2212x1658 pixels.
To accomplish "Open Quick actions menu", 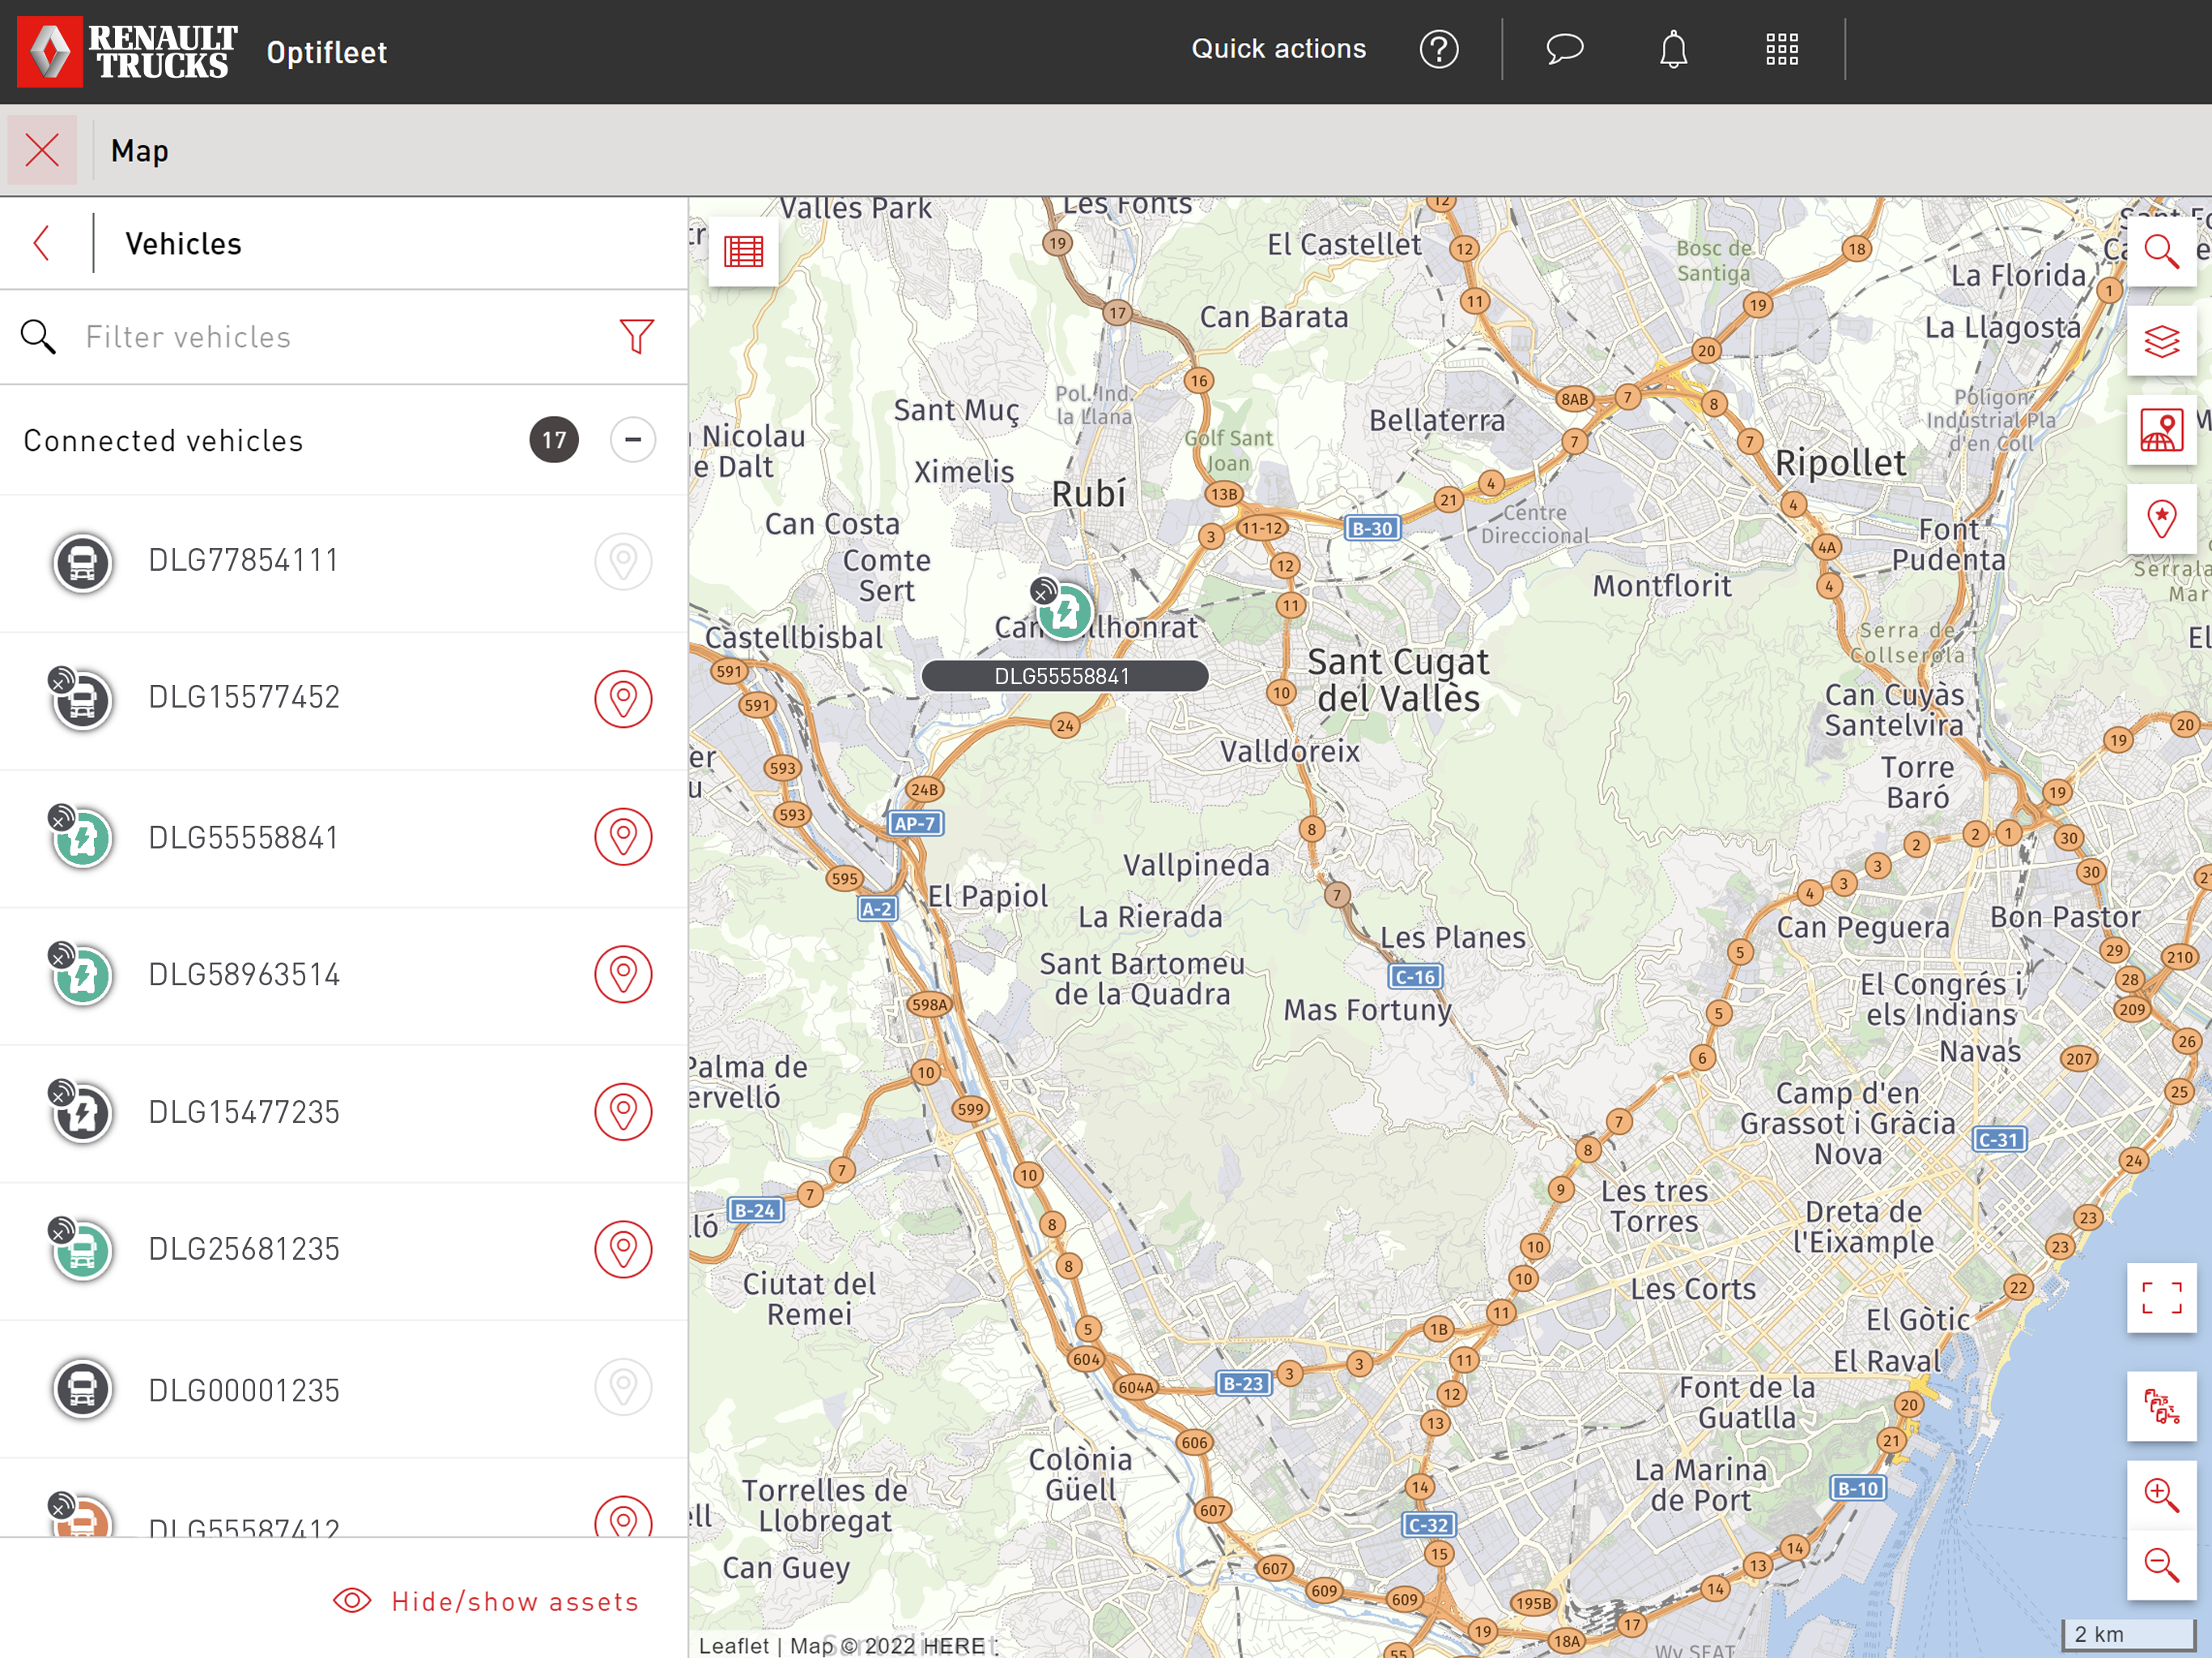I will click(1278, 49).
